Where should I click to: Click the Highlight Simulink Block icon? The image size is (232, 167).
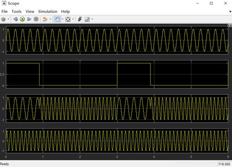click(45, 19)
